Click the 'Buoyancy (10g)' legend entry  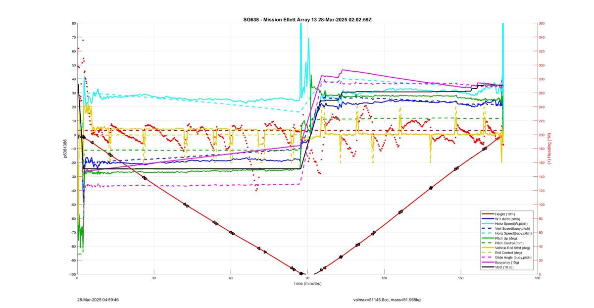(507, 262)
